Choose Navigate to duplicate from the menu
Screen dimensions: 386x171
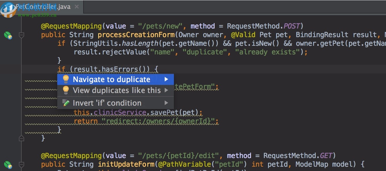click(x=111, y=79)
